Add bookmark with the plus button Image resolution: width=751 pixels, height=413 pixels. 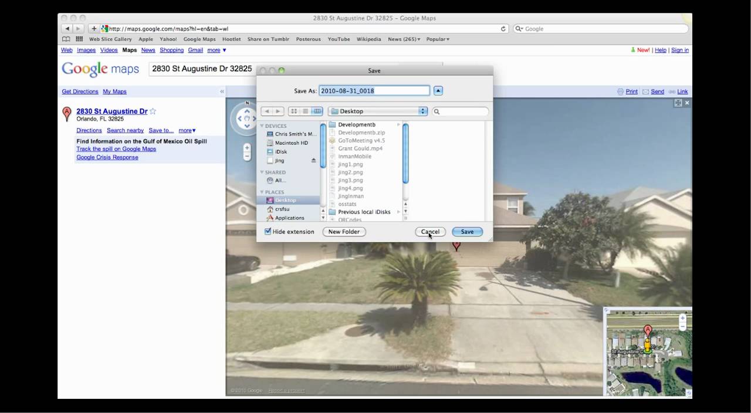[x=93, y=28]
